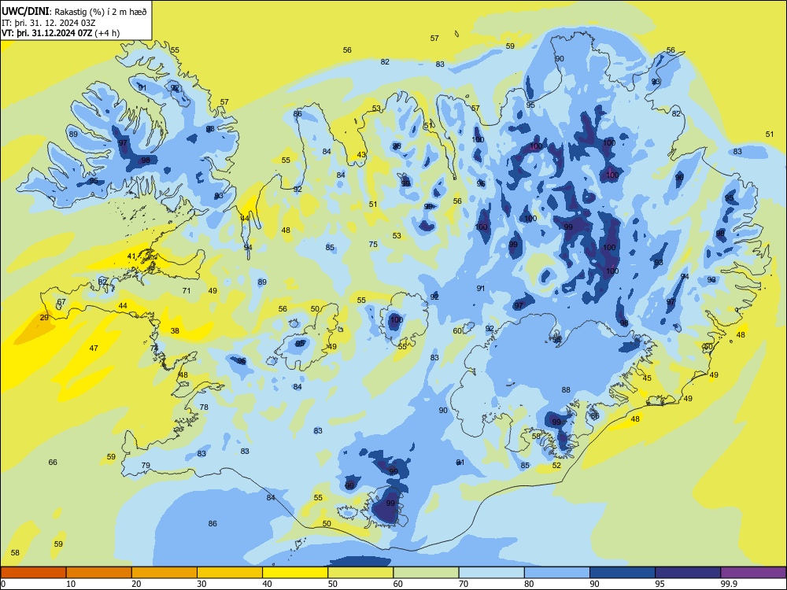Click the legend scale label "99.9"

pos(729,584)
